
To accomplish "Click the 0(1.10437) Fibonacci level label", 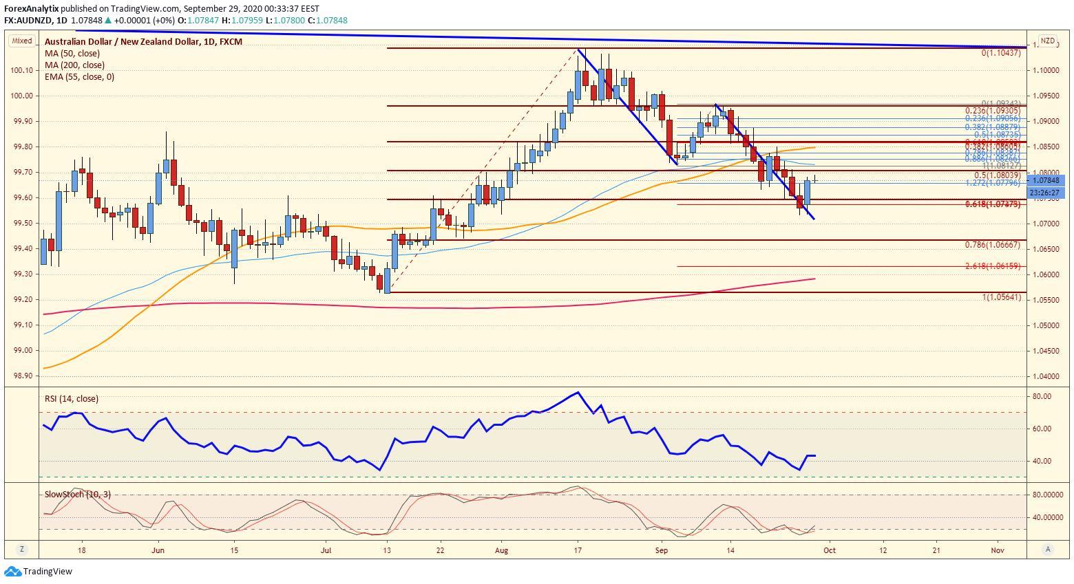I will coord(1002,53).
